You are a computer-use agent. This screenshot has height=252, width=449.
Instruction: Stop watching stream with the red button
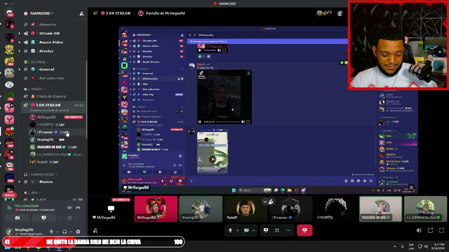(304, 230)
